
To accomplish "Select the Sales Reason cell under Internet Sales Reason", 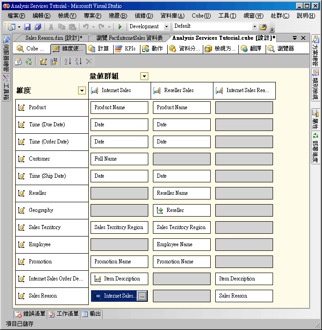I will [x=244, y=296].
